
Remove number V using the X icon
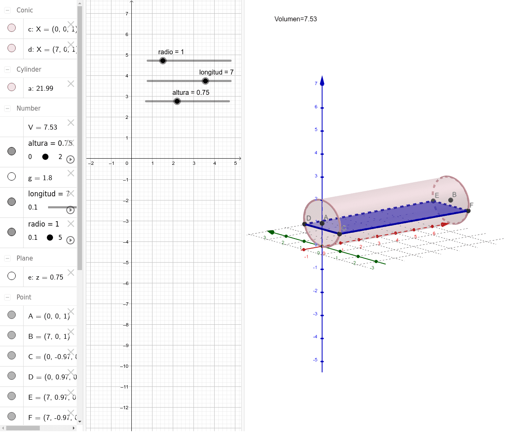(x=70, y=122)
